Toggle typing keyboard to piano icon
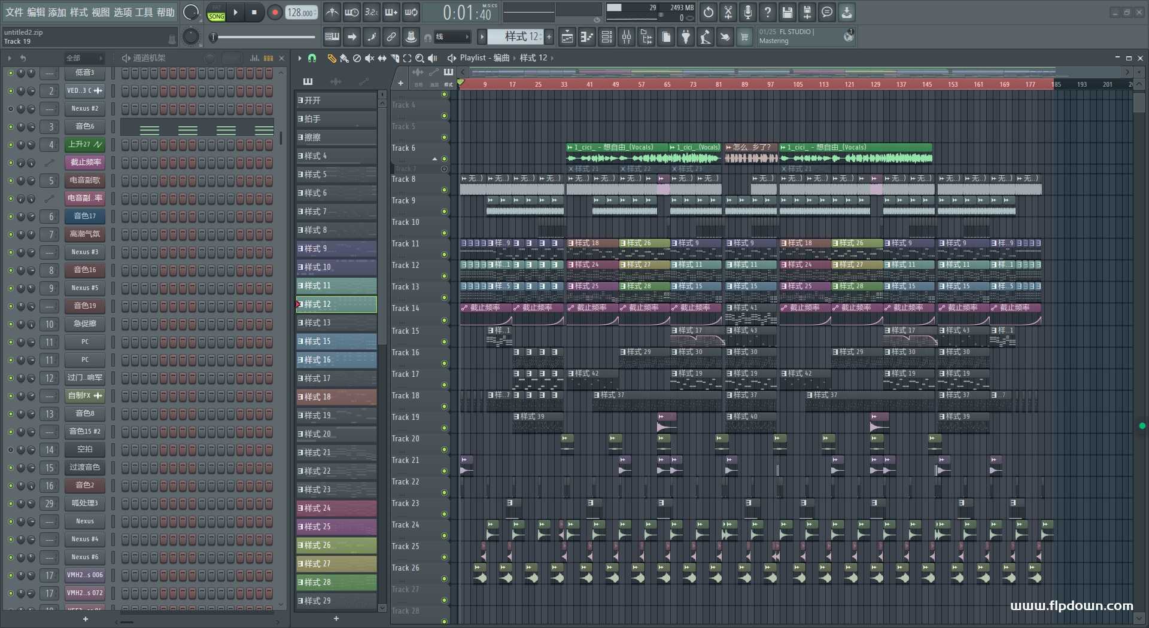1149x628 pixels. point(332,37)
